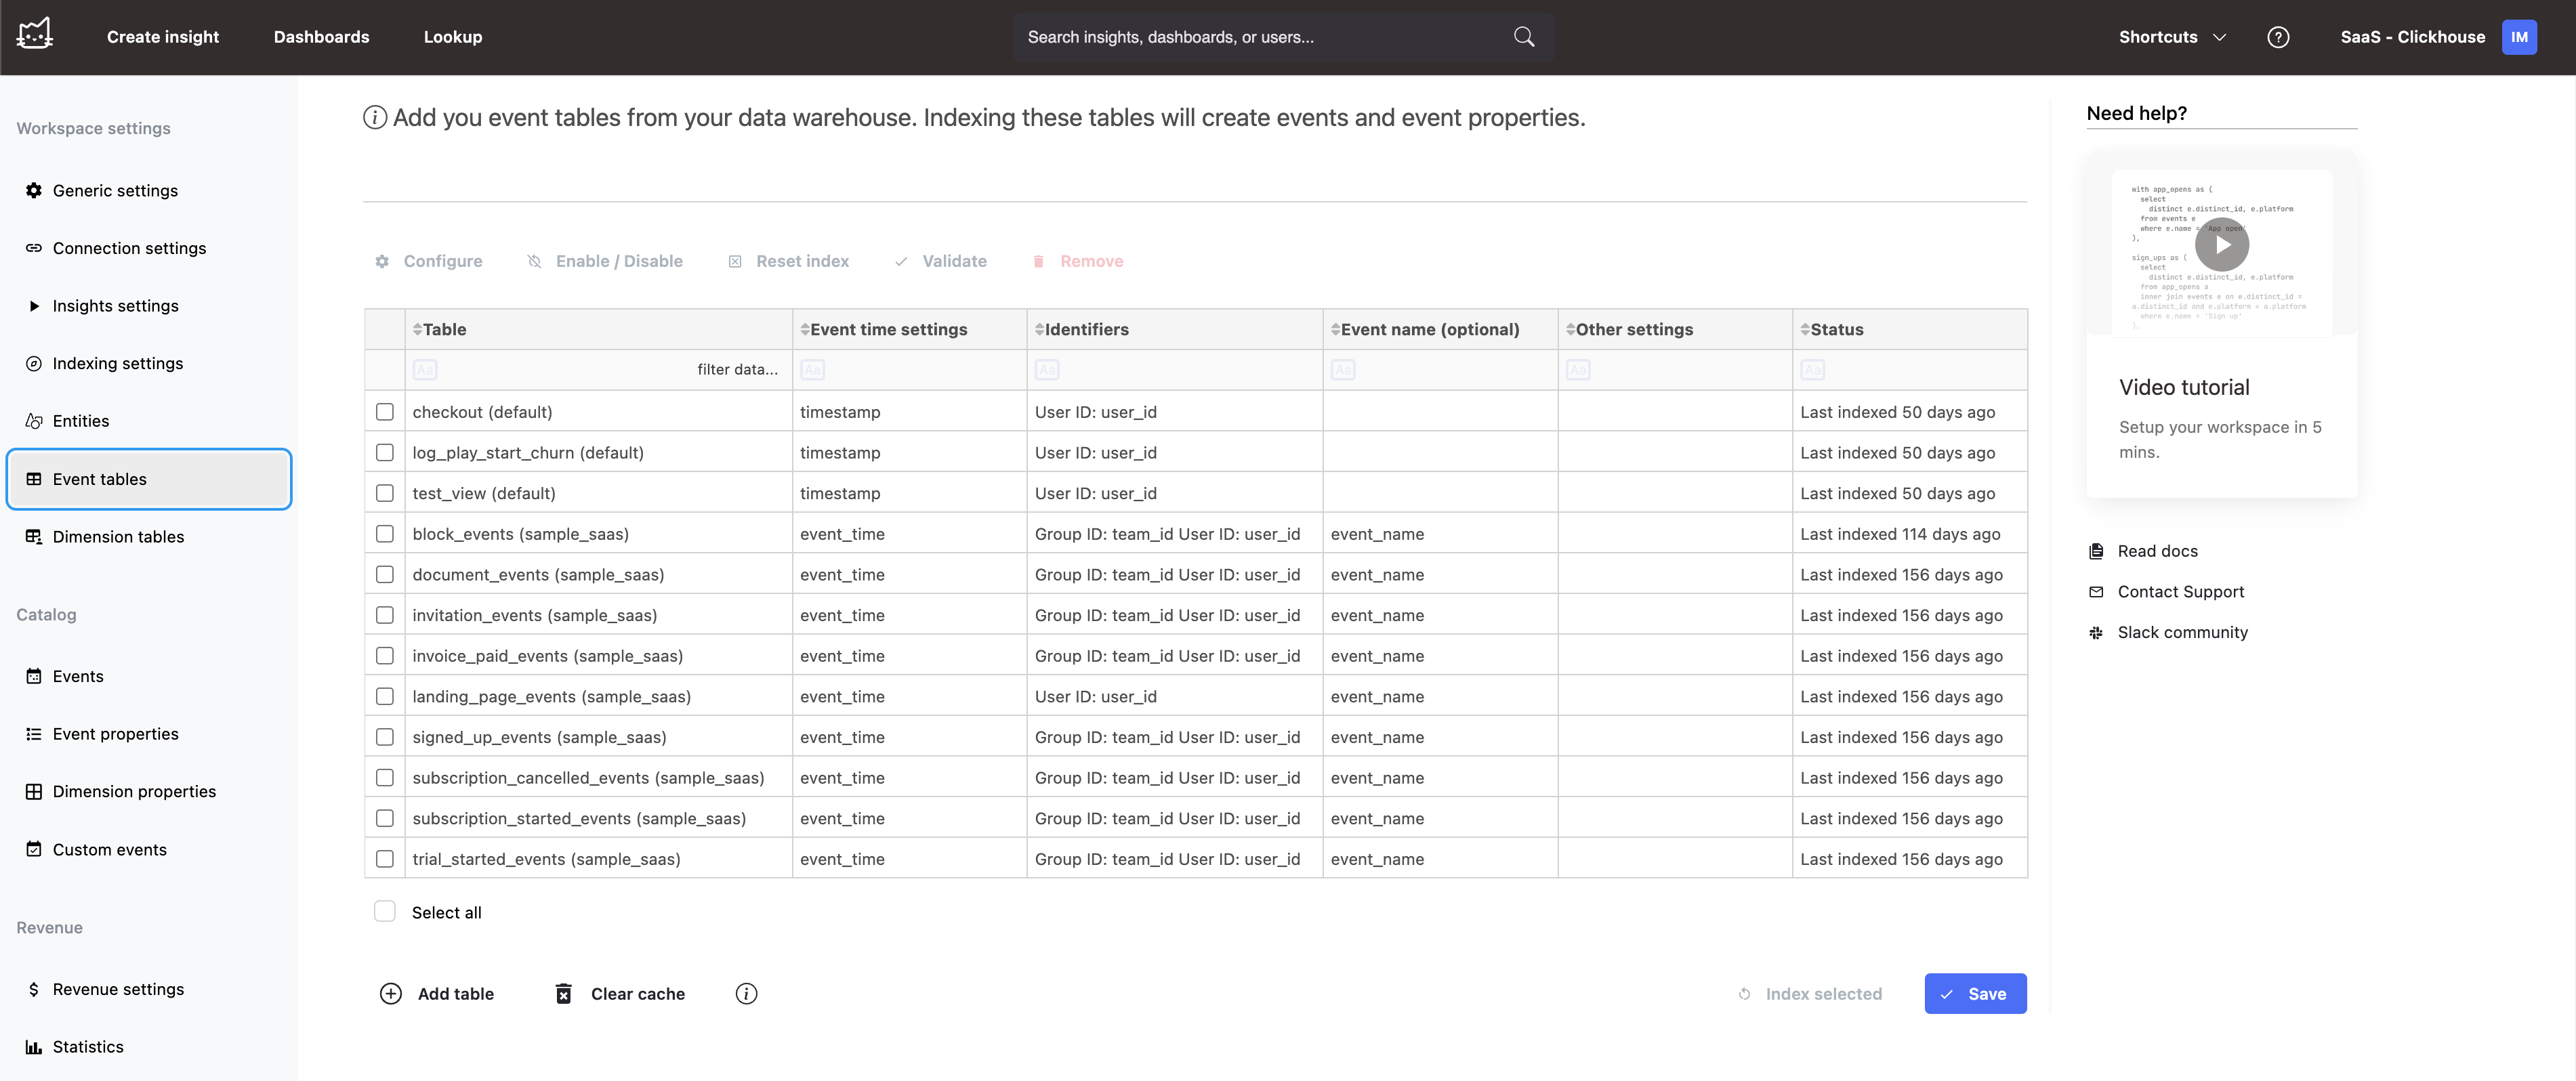This screenshot has width=2576, height=1081.
Task: Click the Save button
Action: pyautogui.click(x=1974, y=993)
